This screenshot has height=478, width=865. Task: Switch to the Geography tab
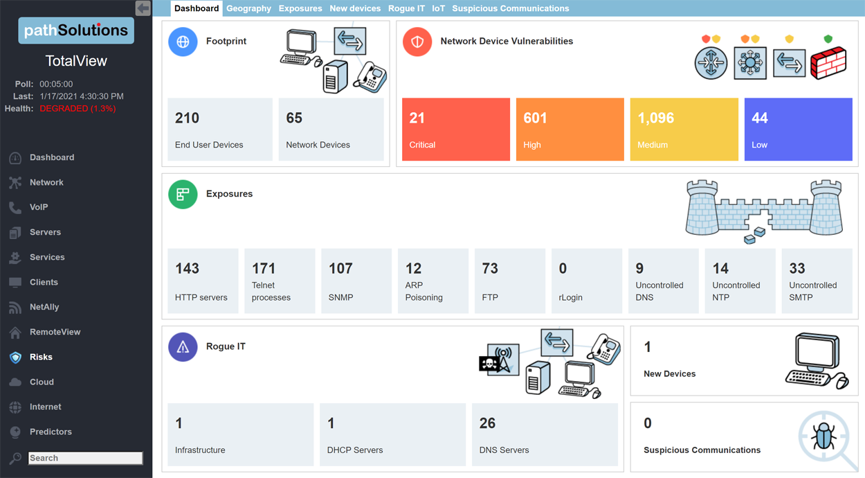click(248, 8)
